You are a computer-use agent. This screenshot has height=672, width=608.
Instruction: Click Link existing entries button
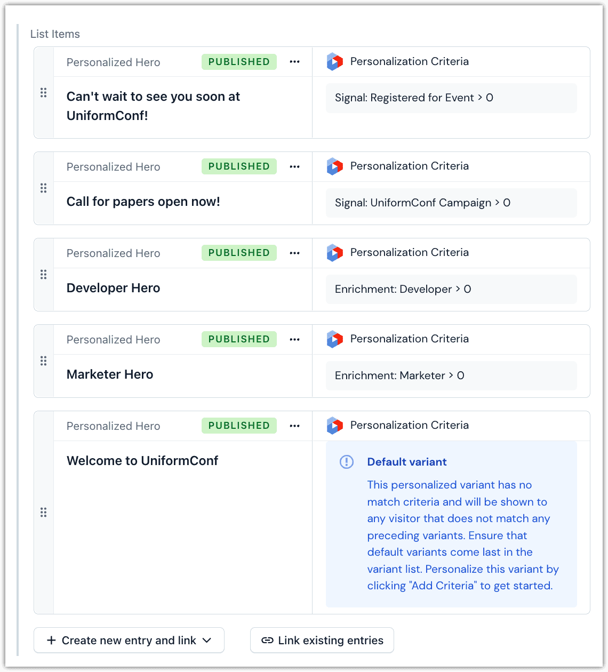(x=322, y=641)
